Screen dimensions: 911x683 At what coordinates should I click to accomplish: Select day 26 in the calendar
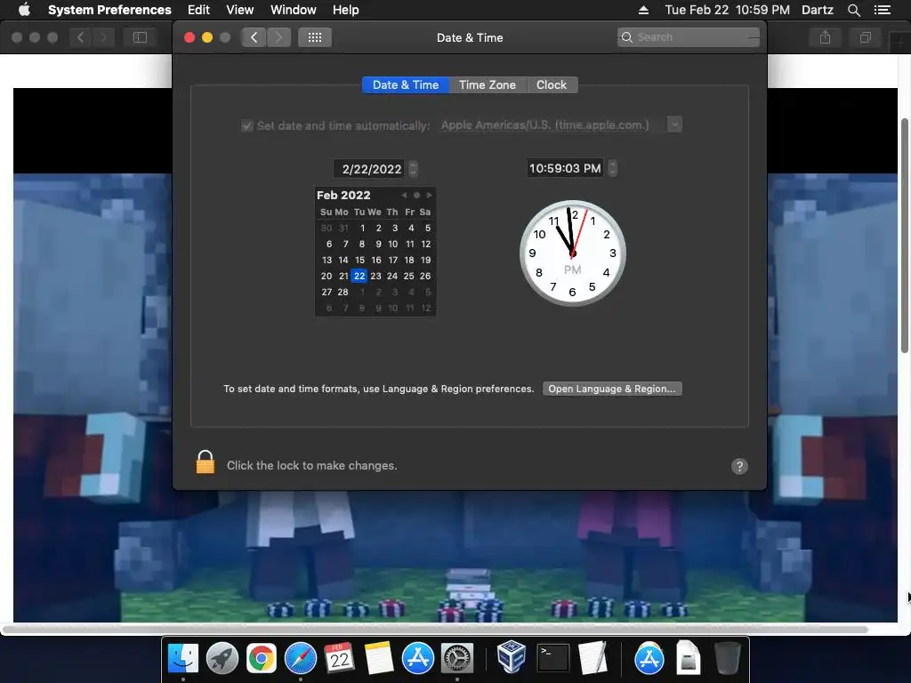coord(425,276)
